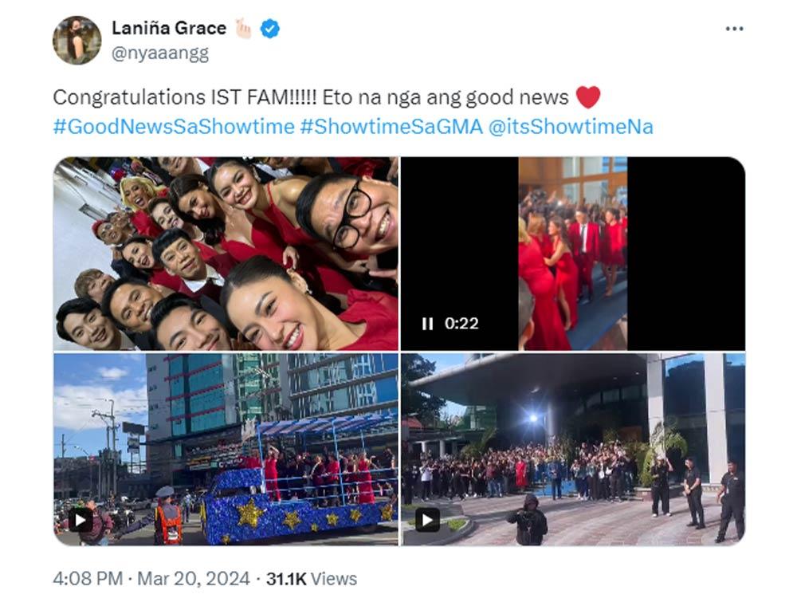Open Laniña Grace's profile avatar
Image resolution: width=797 pixels, height=598 pixels.
(x=77, y=40)
